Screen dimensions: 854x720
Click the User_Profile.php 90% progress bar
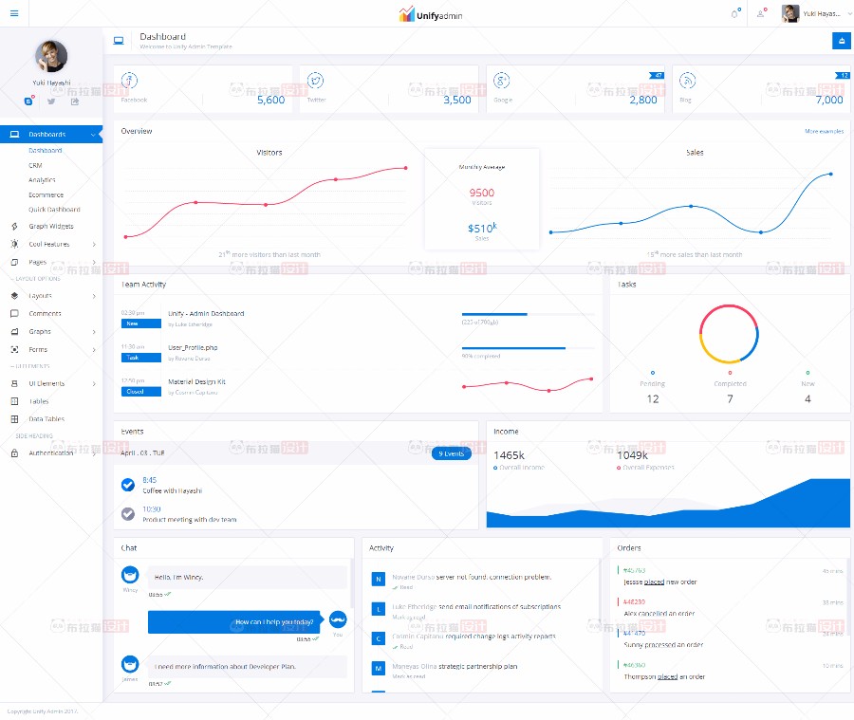coord(528,348)
